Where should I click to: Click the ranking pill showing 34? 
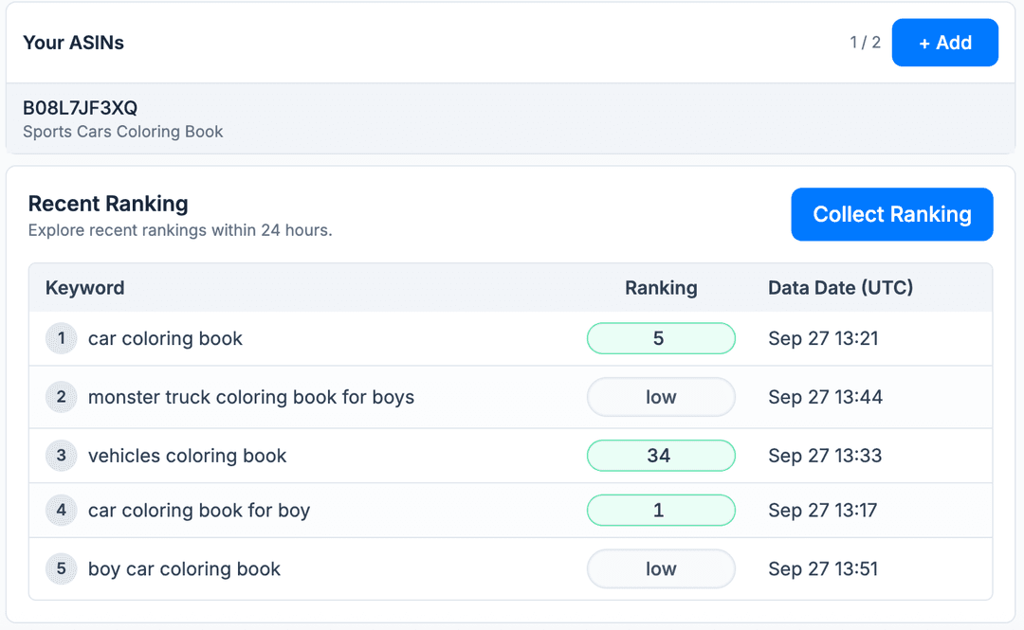pos(661,456)
